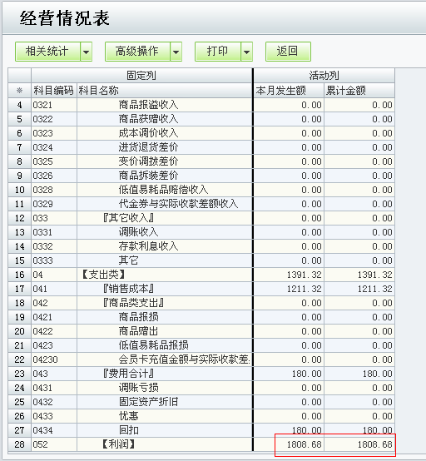Select row 低值易耗品报损
This screenshot has width=426, height=461.
pyautogui.click(x=201, y=345)
